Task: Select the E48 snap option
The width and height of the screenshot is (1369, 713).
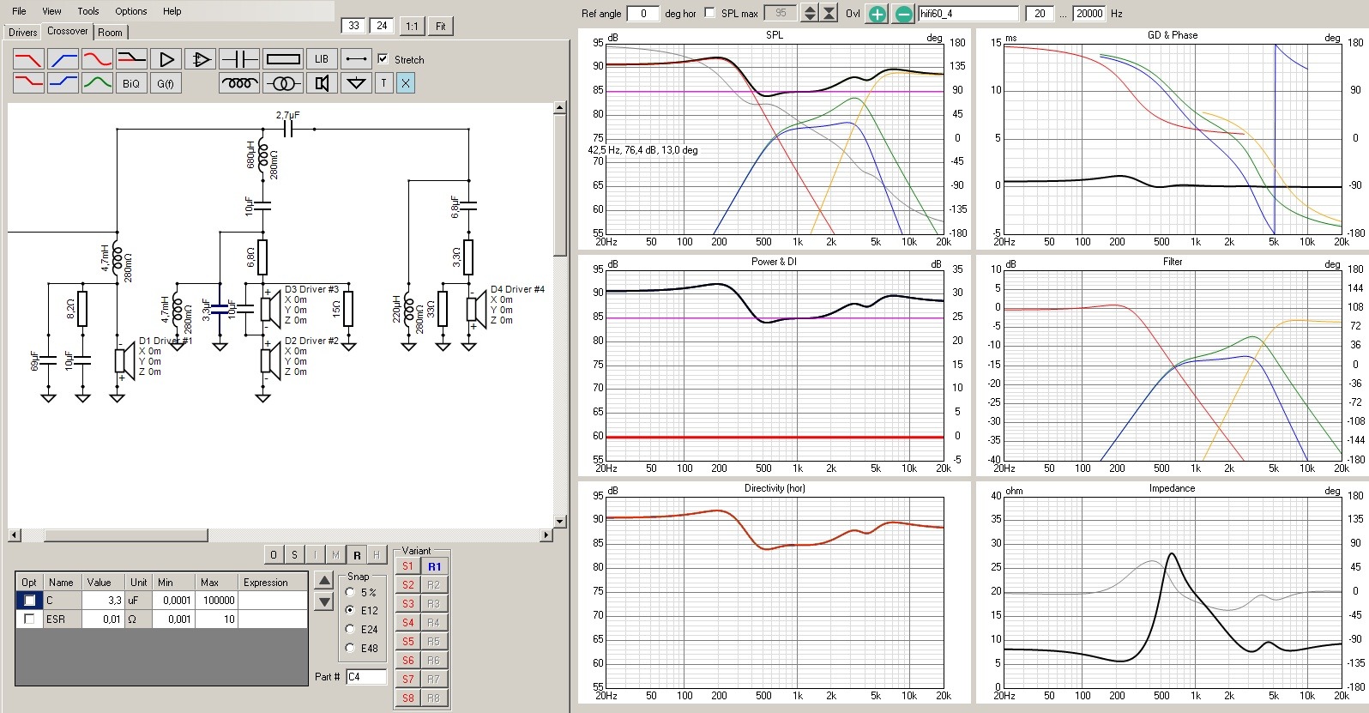Action: [350, 648]
